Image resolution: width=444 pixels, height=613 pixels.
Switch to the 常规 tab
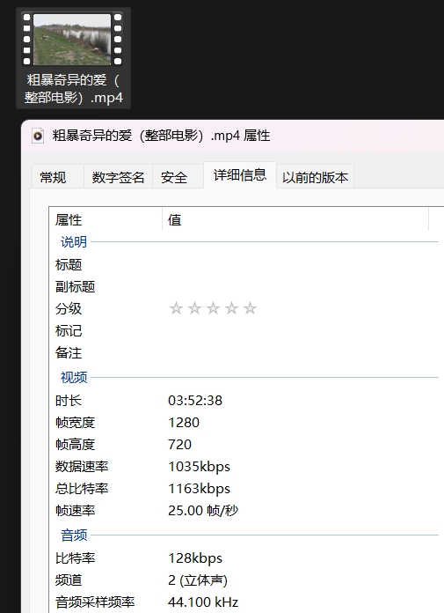(x=53, y=177)
